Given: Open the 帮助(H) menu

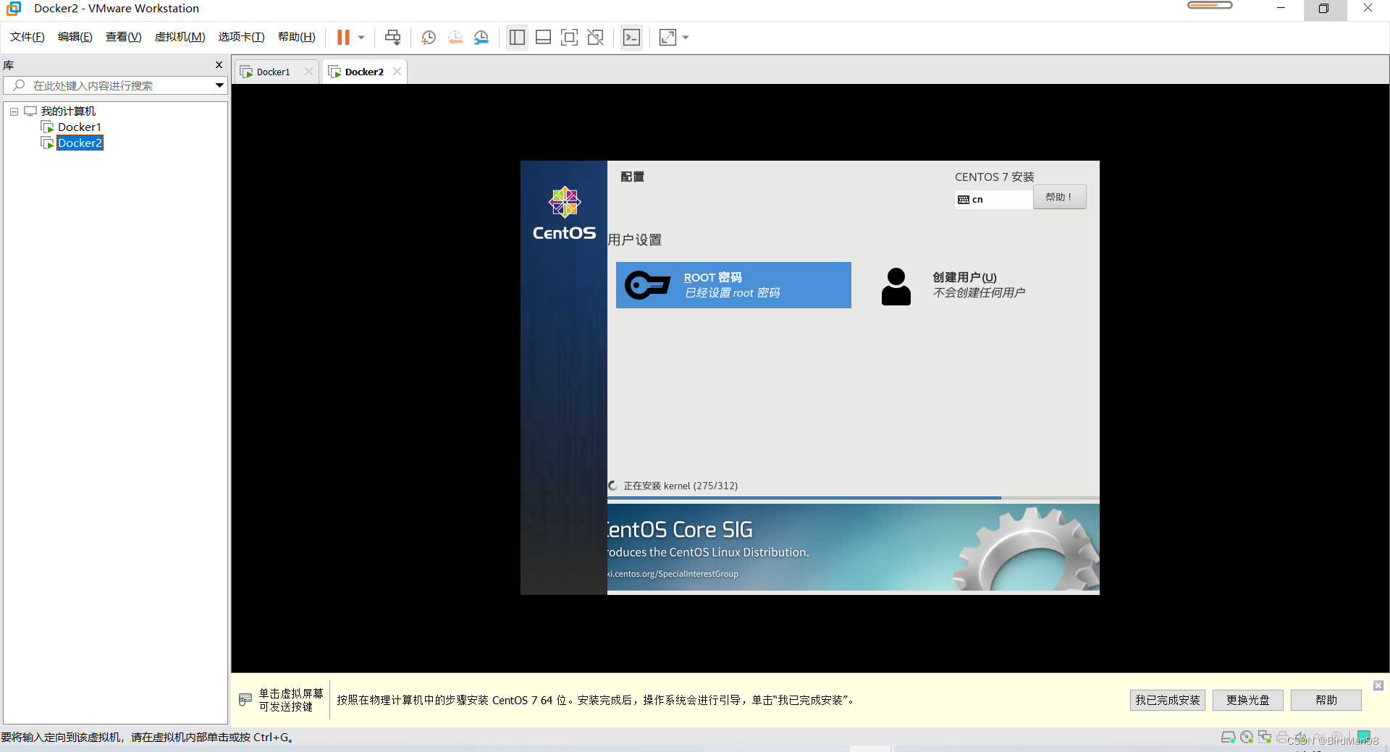Looking at the screenshot, I should coord(297,37).
